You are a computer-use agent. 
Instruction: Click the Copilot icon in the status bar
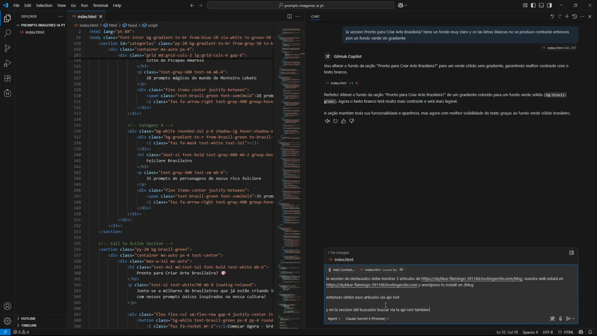[581, 332]
